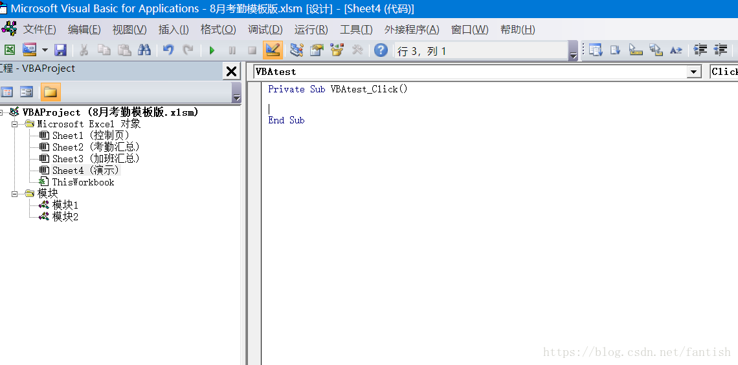Toggle Design Mode ruler icon
The height and width of the screenshot is (365, 738).
(273, 50)
